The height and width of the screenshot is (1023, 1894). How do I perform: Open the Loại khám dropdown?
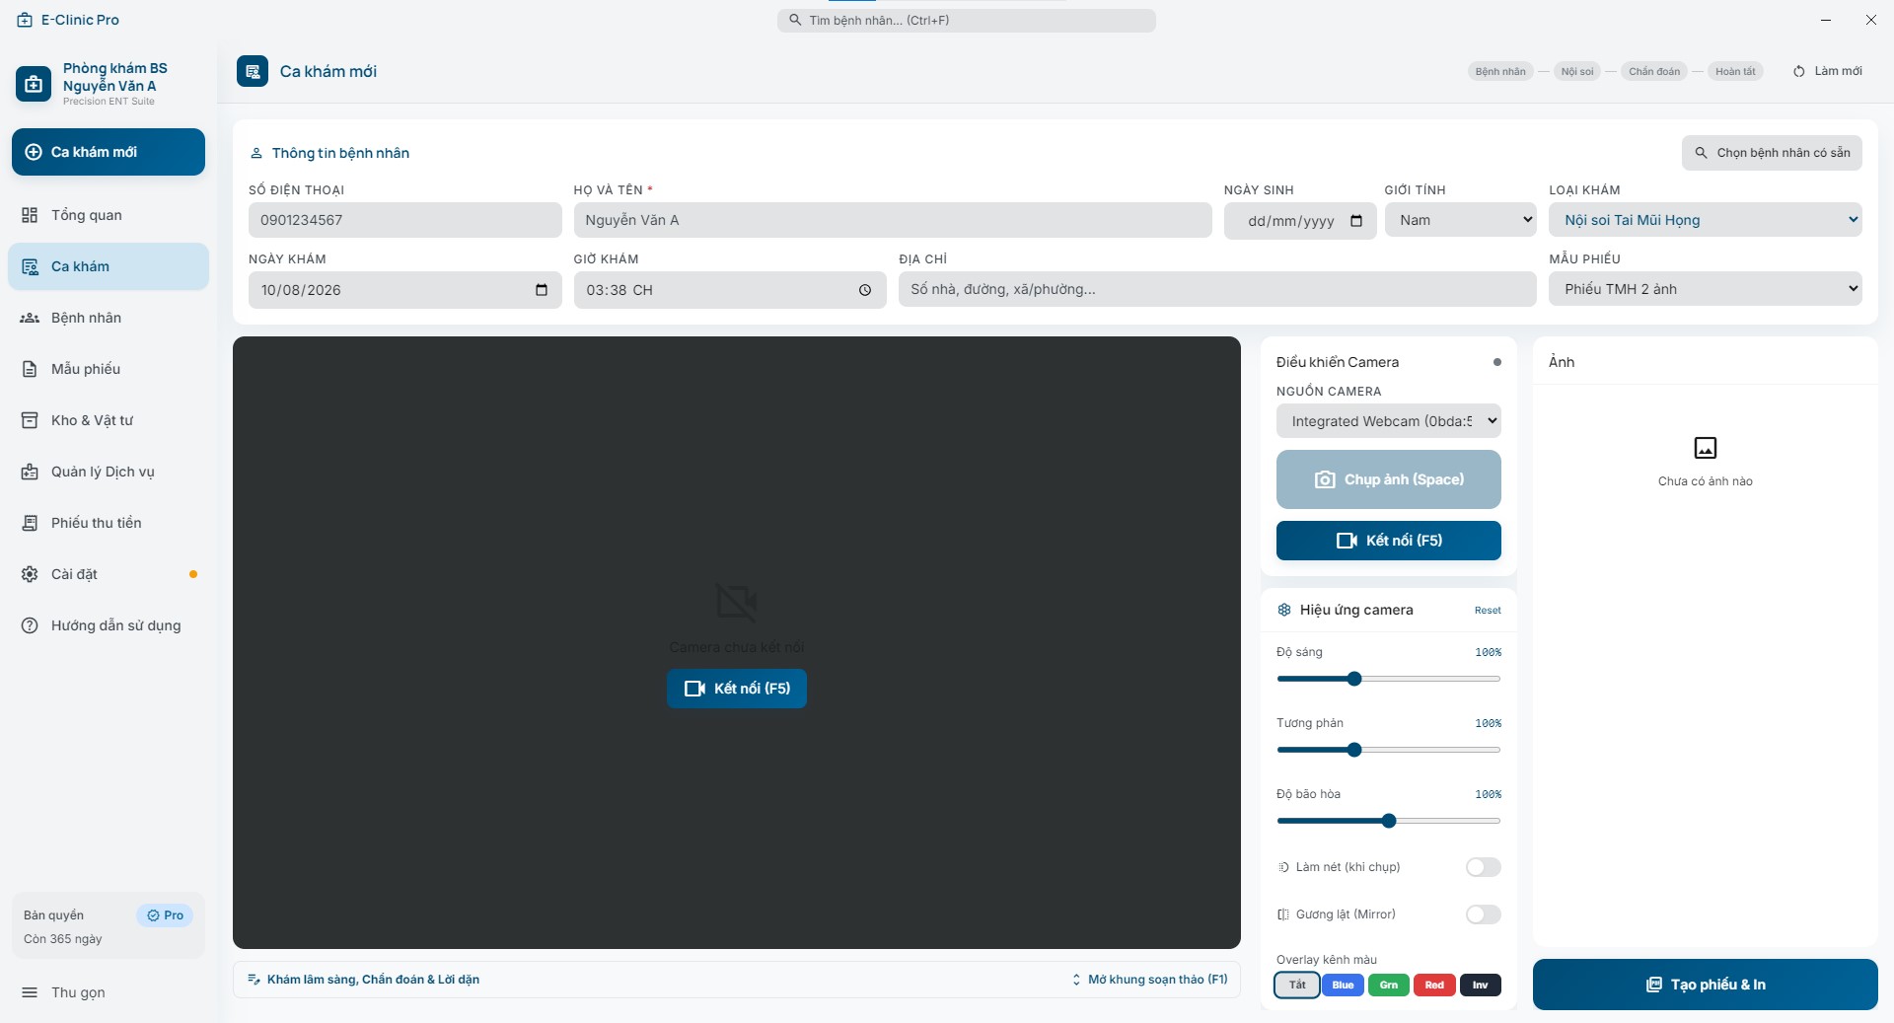point(1706,220)
